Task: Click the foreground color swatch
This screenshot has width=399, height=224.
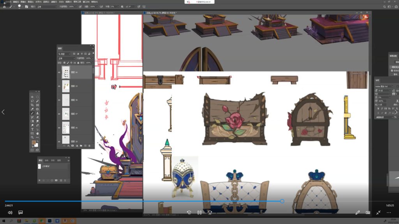Action: point(34,143)
